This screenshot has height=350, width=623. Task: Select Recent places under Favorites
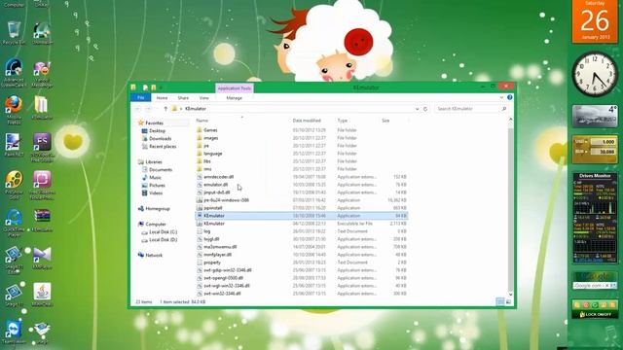[163, 147]
